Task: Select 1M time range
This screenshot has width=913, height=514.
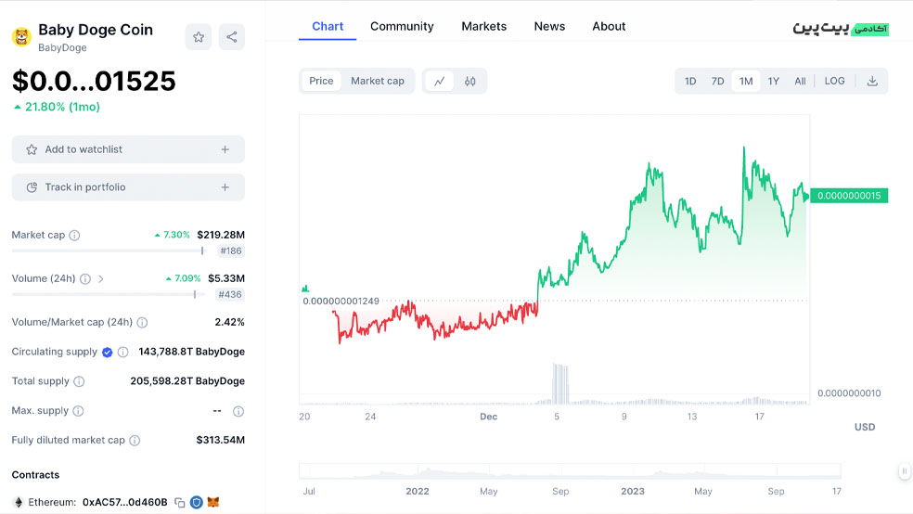Action: 746,81
